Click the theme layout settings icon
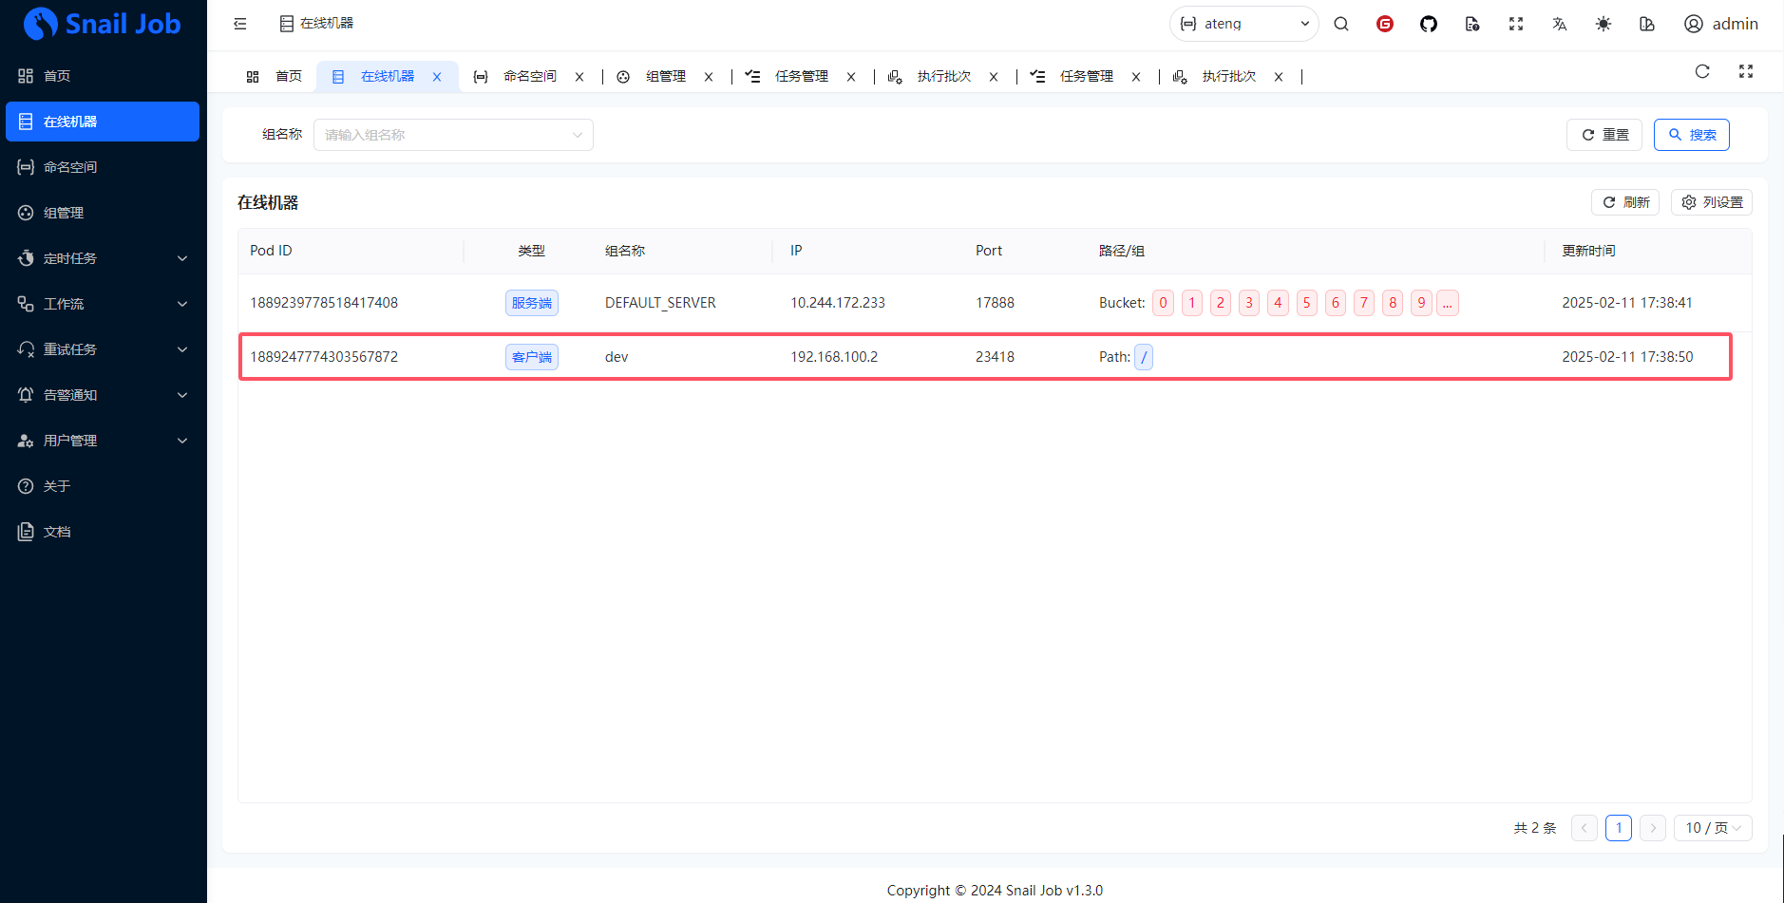The height and width of the screenshot is (903, 1784). click(x=1646, y=24)
